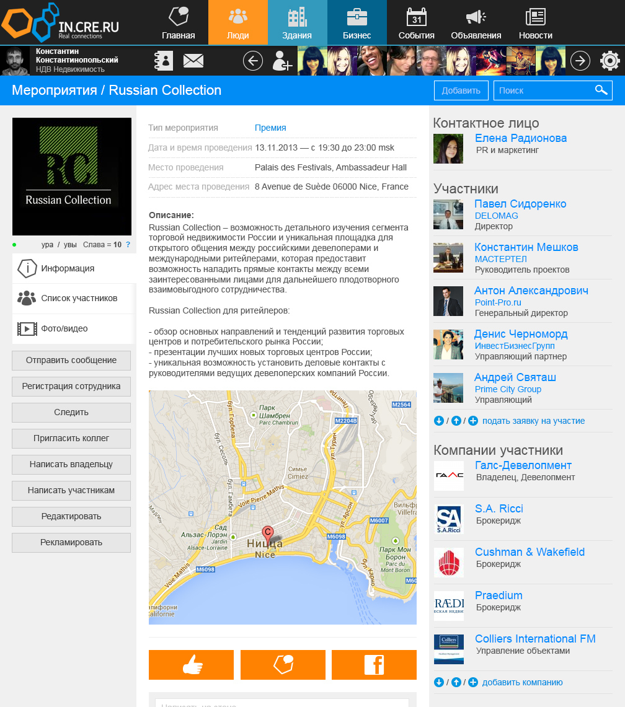Screen dimensions: 625x707
Task: Click the thumbs-up like button
Action: pos(192,665)
